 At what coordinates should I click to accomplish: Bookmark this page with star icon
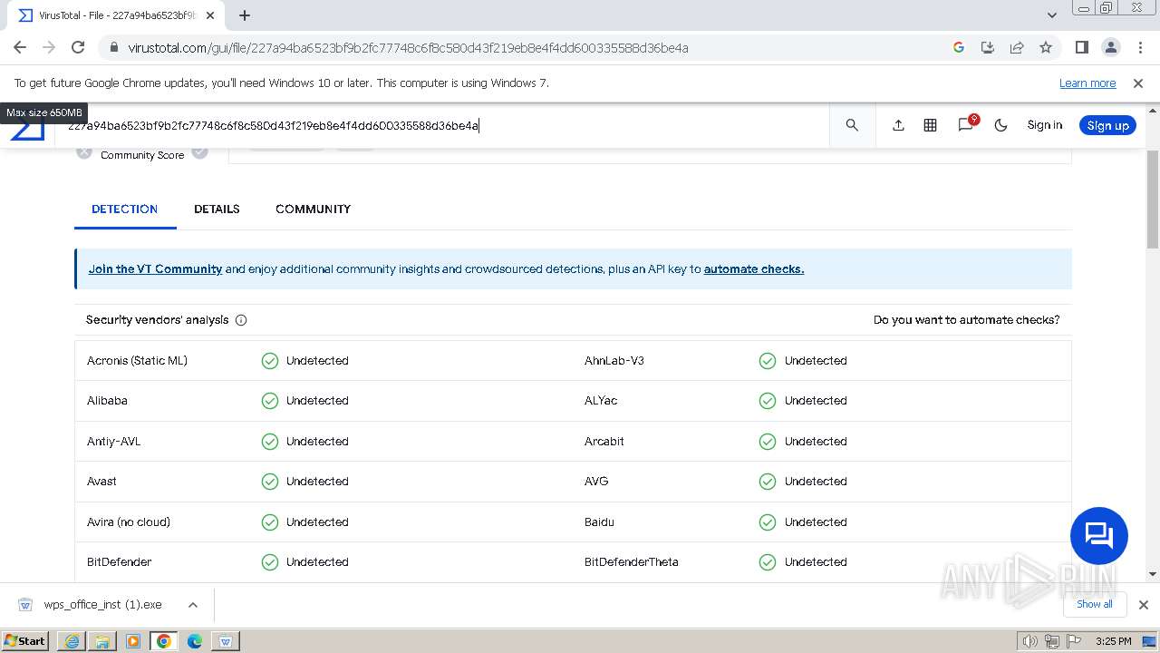tap(1046, 47)
